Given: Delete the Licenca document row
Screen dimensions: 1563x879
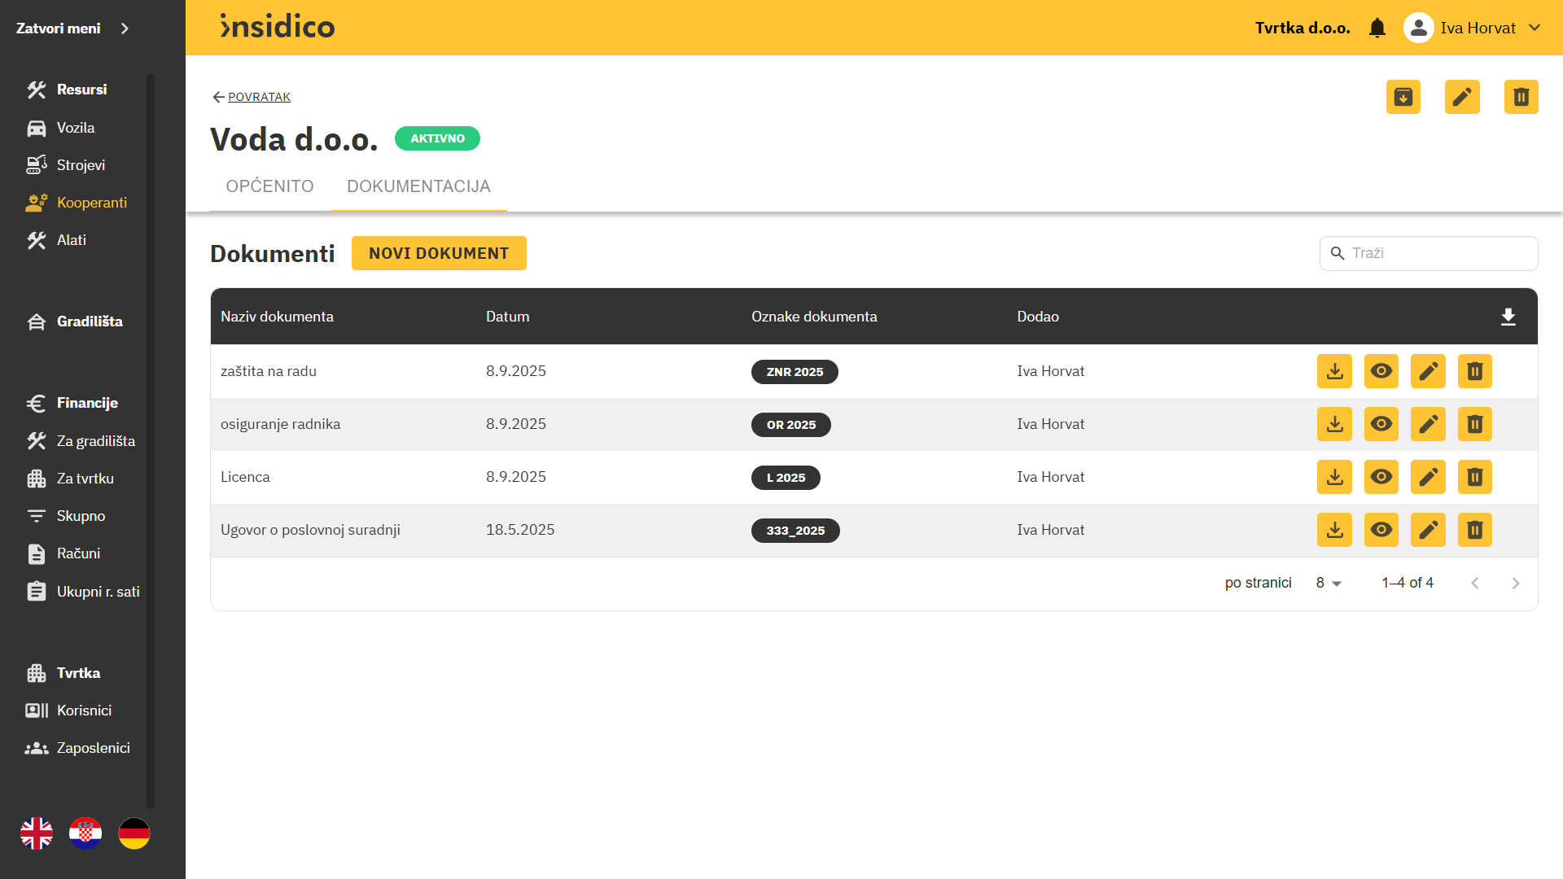Looking at the screenshot, I should click(x=1474, y=477).
